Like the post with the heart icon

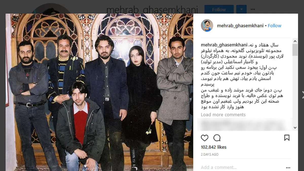point(204,138)
